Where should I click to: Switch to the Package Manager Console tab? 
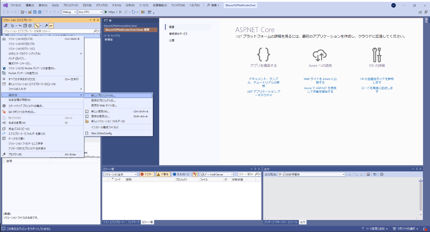pos(281,222)
